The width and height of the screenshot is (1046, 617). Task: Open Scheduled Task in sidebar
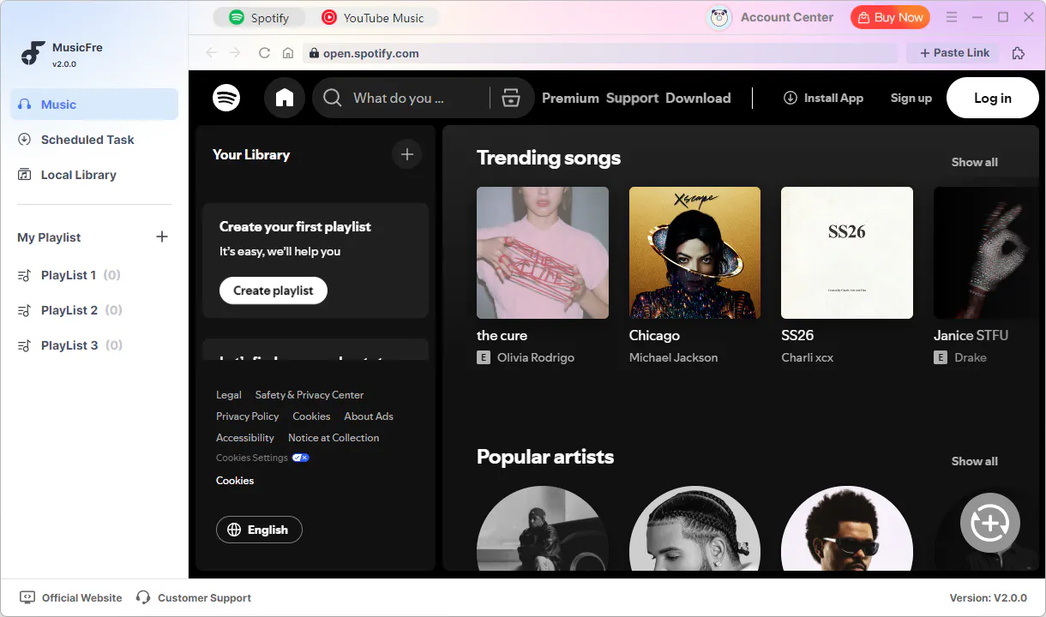pyautogui.click(x=94, y=140)
